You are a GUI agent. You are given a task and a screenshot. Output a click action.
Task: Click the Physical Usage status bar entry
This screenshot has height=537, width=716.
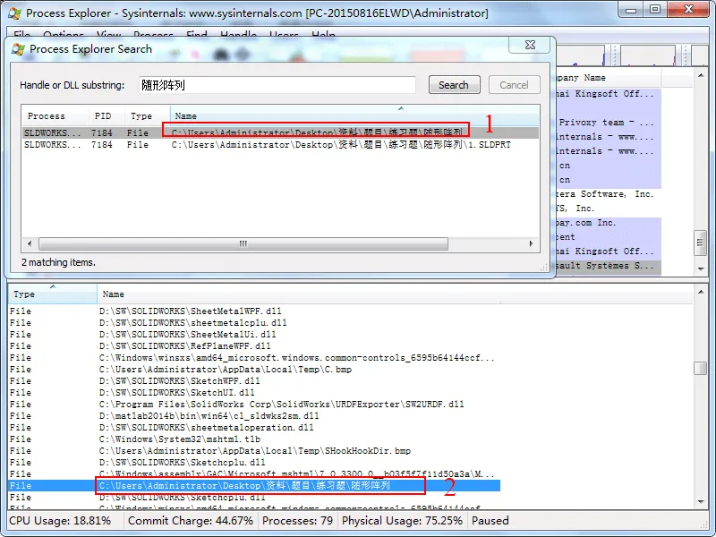click(402, 521)
